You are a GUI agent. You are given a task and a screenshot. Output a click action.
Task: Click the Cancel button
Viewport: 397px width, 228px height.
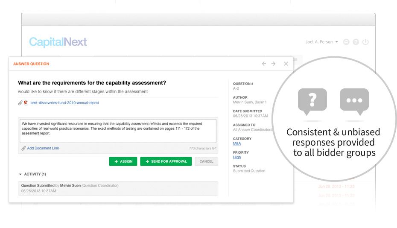click(x=206, y=161)
